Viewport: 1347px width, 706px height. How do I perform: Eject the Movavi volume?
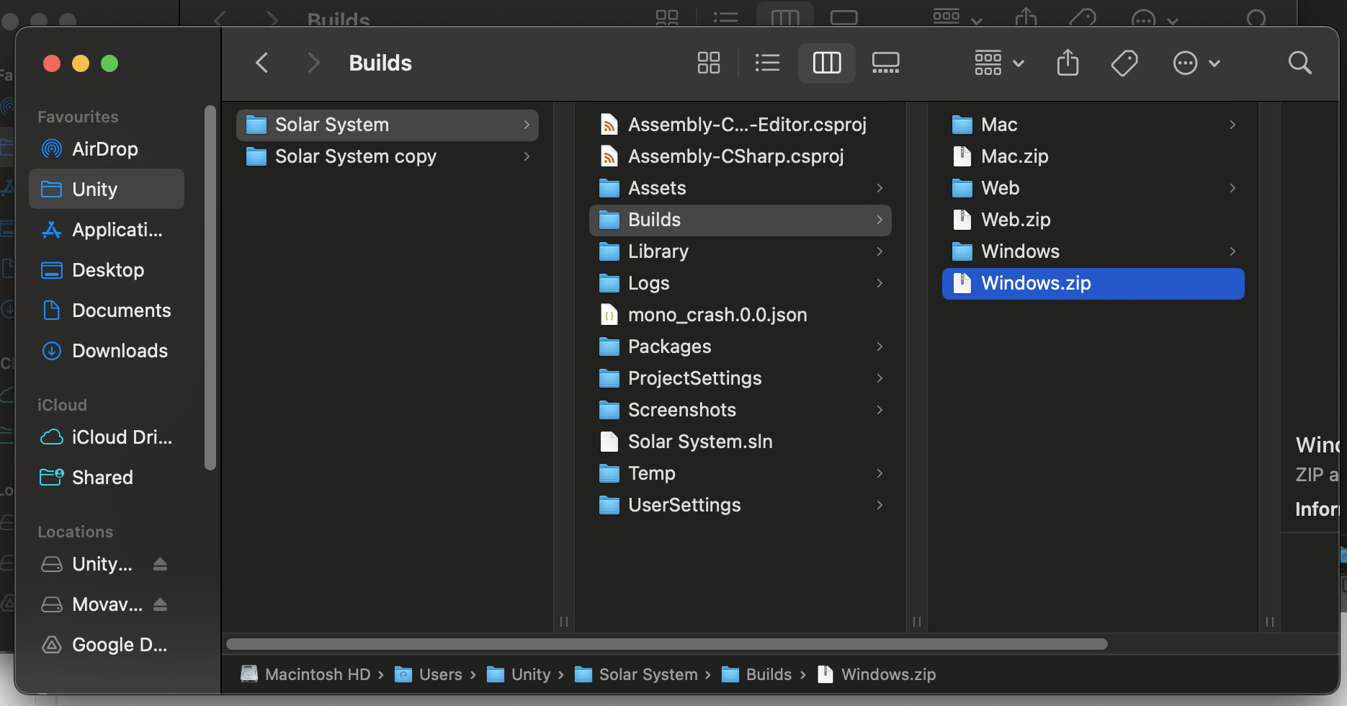[160, 604]
